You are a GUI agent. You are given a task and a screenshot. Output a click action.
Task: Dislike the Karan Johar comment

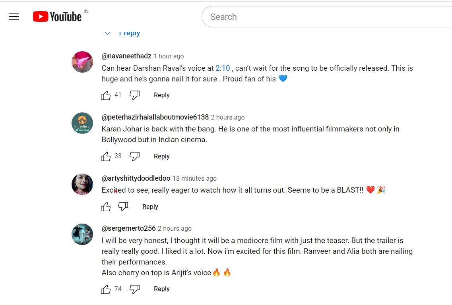(135, 156)
